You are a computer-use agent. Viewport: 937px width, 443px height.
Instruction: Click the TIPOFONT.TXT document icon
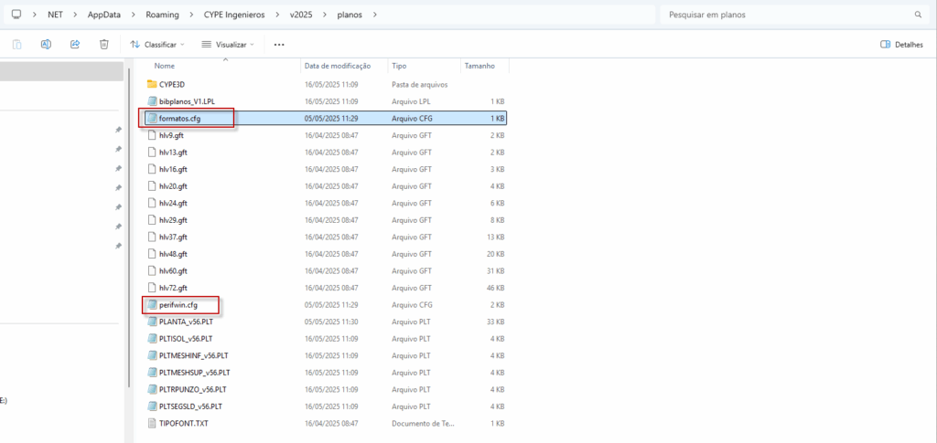pos(152,423)
